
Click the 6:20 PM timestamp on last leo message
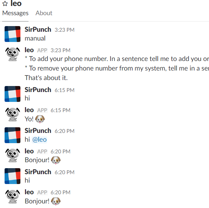coord(61,192)
